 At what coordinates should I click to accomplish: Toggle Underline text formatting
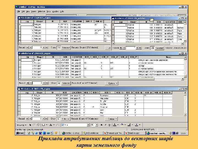click(x=109, y=125)
